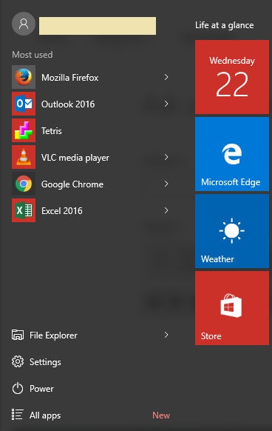Open the Weather sun tile
Image resolution: width=272 pixels, height=431 pixels.
coord(232,231)
